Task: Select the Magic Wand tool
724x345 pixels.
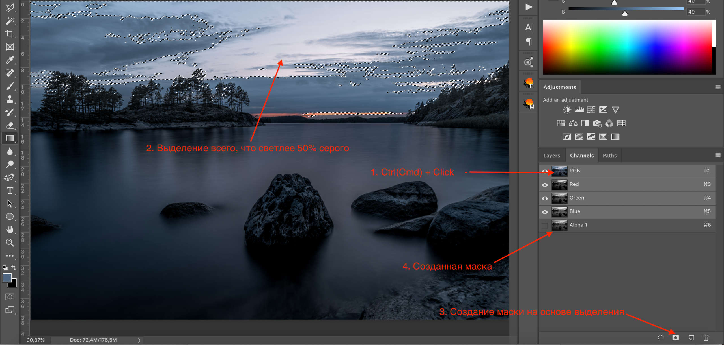Action: pyautogui.click(x=10, y=21)
